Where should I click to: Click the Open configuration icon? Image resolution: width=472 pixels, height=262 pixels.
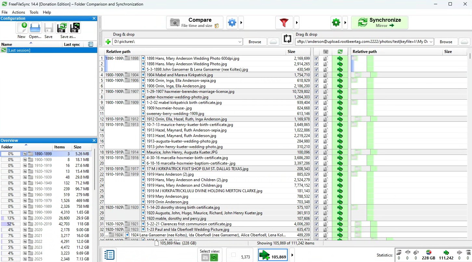(35, 28)
